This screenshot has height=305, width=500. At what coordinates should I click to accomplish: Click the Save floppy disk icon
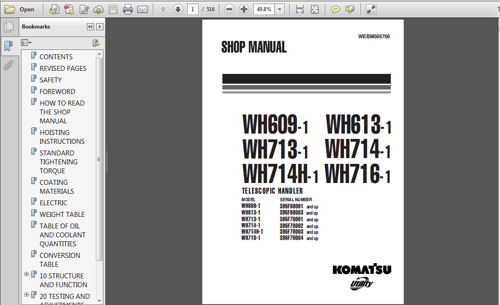(113, 9)
